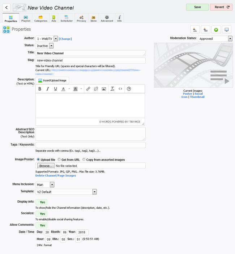This screenshot has height=254, width=235.
Task: Clear formatting in the description editor
Action: point(112,89)
